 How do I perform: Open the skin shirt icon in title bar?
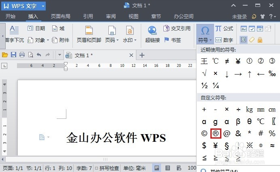click(x=262, y=17)
